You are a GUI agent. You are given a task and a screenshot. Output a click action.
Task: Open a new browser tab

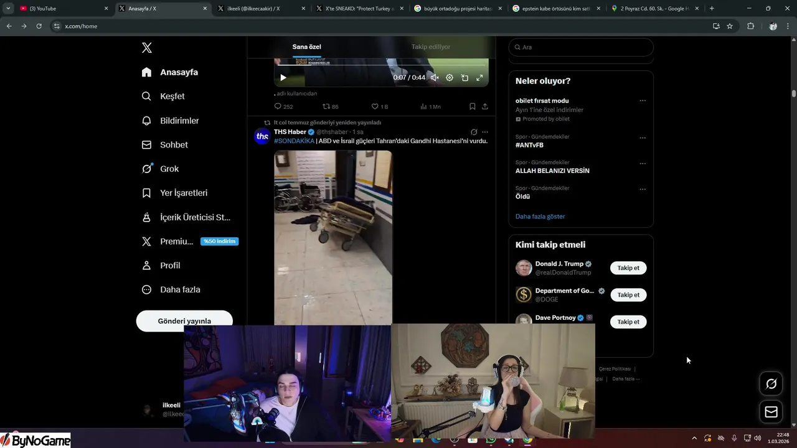tap(712, 9)
